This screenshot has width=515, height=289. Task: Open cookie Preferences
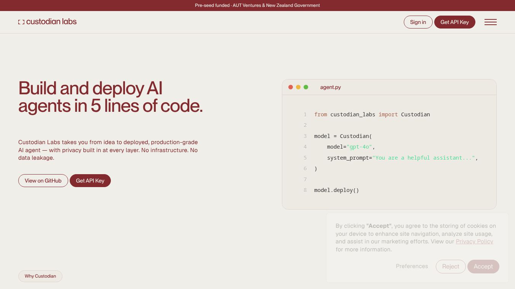[412, 266]
